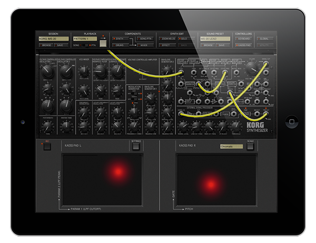Click the iPad home button
Screen dimensions: 316x243
tap(292, 122)
